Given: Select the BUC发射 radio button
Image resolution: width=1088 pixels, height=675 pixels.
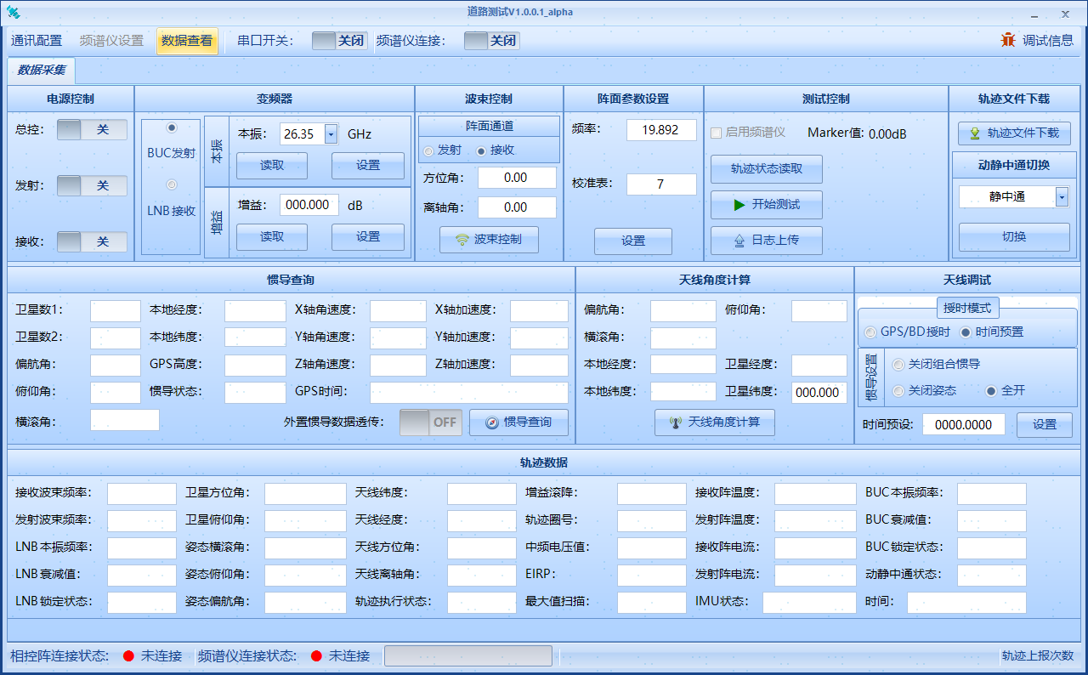Looking at the screenshot, I should pyautogui.click(x=172, y=128).
